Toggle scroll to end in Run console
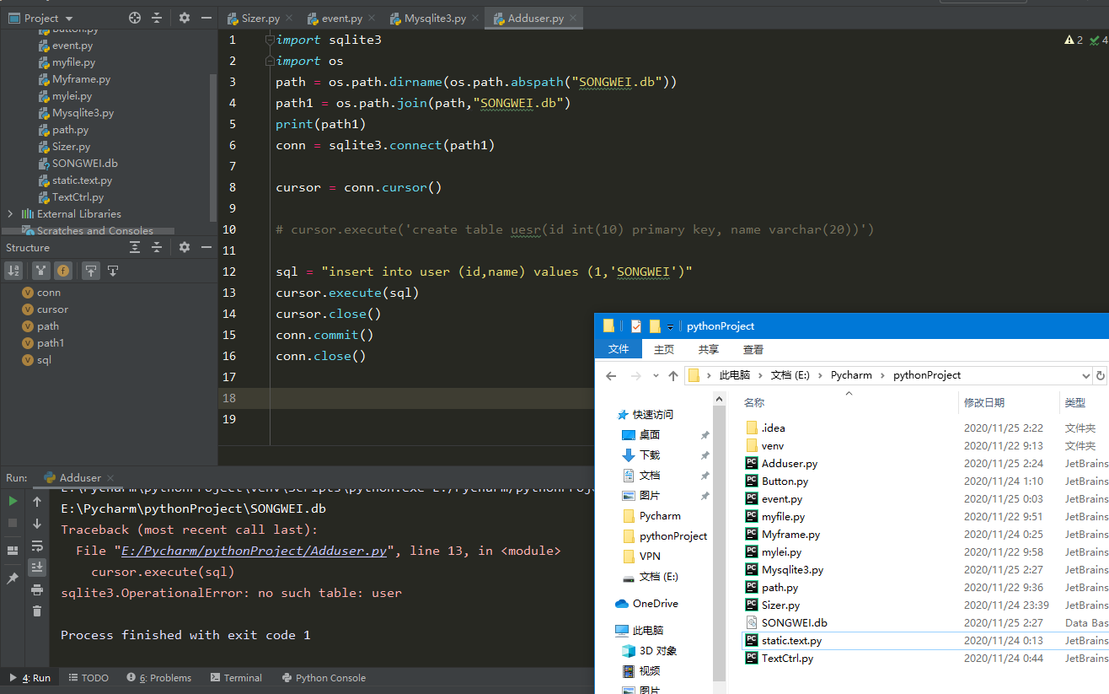Screen dimensions: 1109x694 (x=37, y=568)
